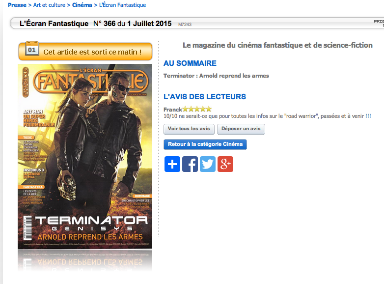Image resolution: width=384 pixels, height=284 pixels.
Task: Go to Art et culture breadcrumb
Action: pos(49,5)
